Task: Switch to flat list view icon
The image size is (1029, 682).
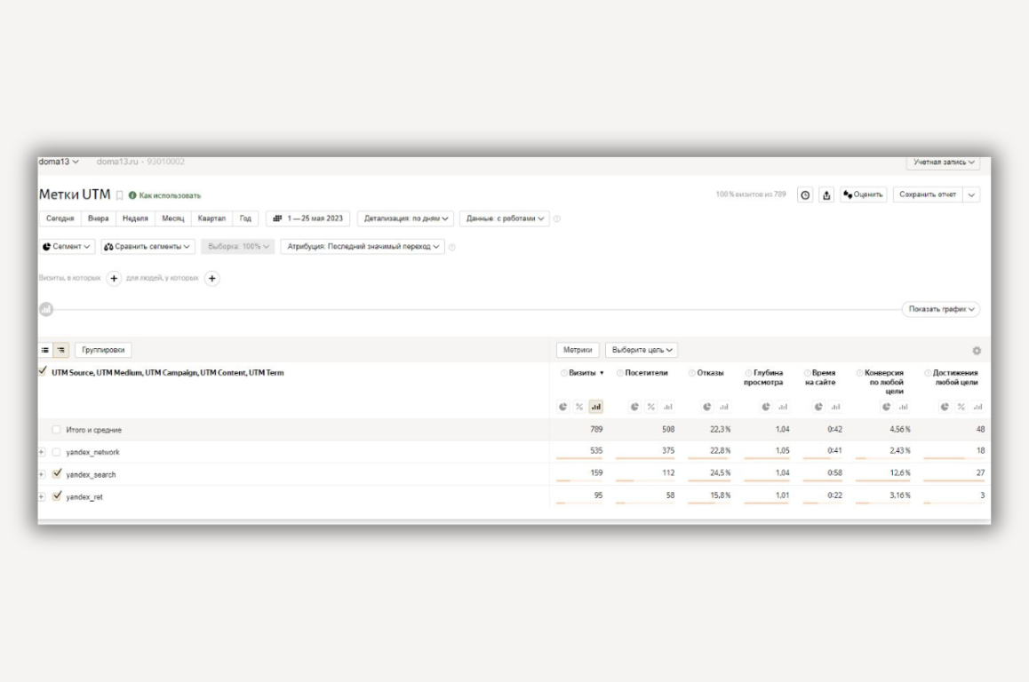Action: pos(45,350)
